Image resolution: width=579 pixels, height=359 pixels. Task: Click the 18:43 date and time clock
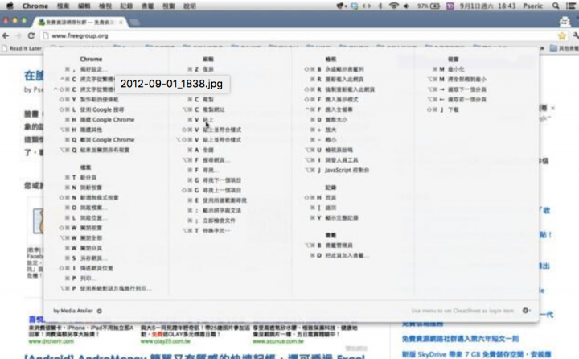[x=487, y=6]
